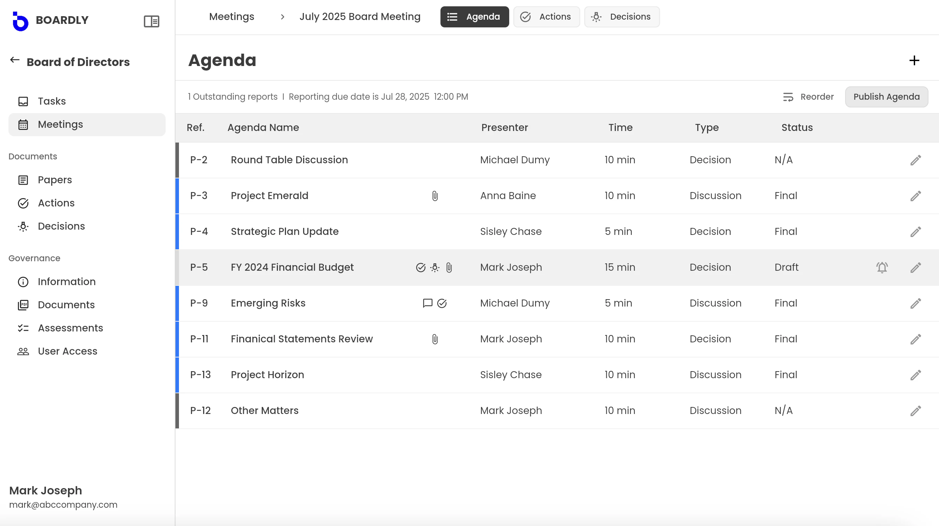Click the pencil edit icon for Strategic Plan Update

(x=916, y=232)
